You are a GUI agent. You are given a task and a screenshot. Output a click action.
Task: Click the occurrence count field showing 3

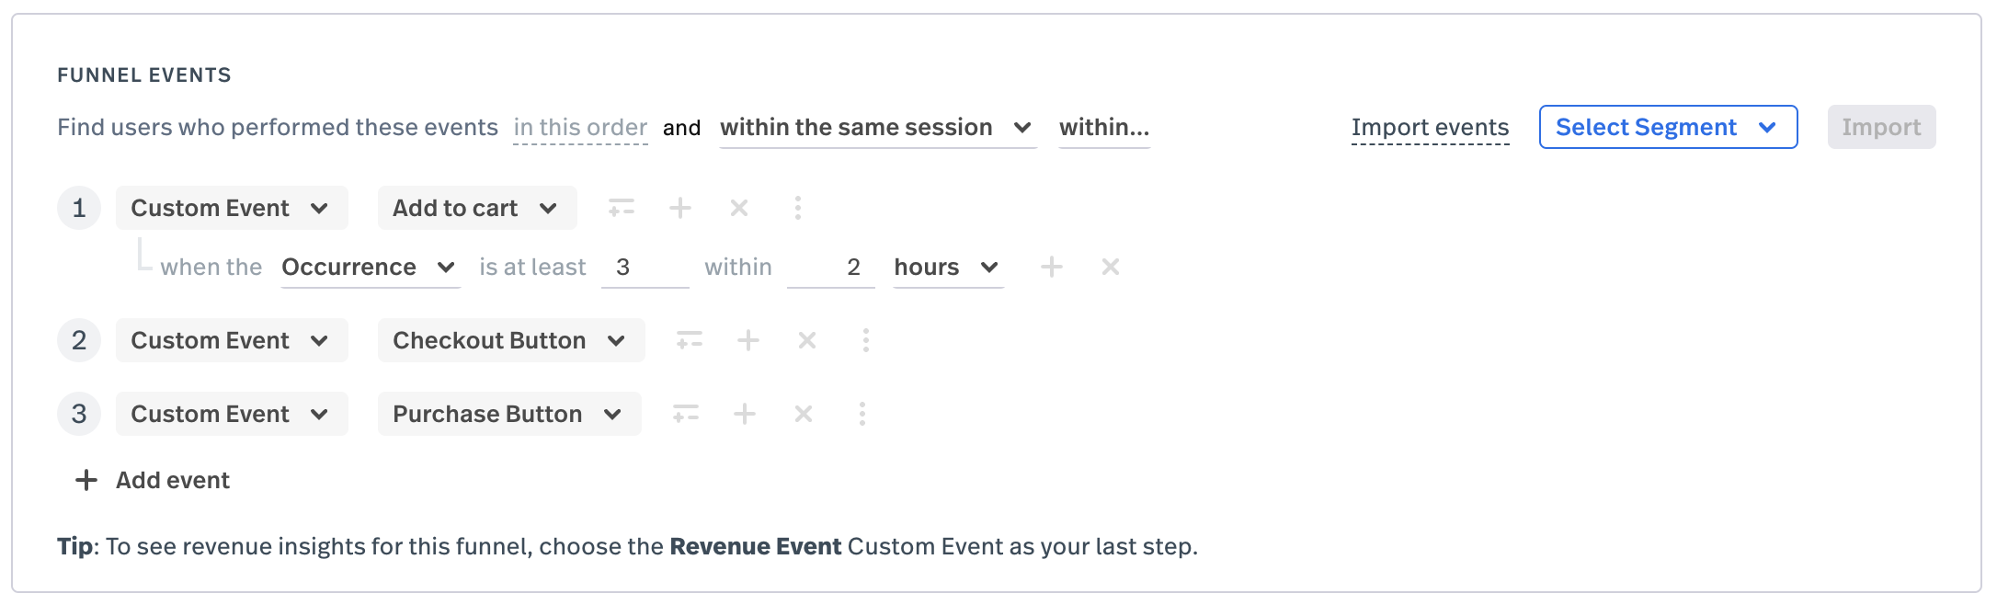[645, 267]
